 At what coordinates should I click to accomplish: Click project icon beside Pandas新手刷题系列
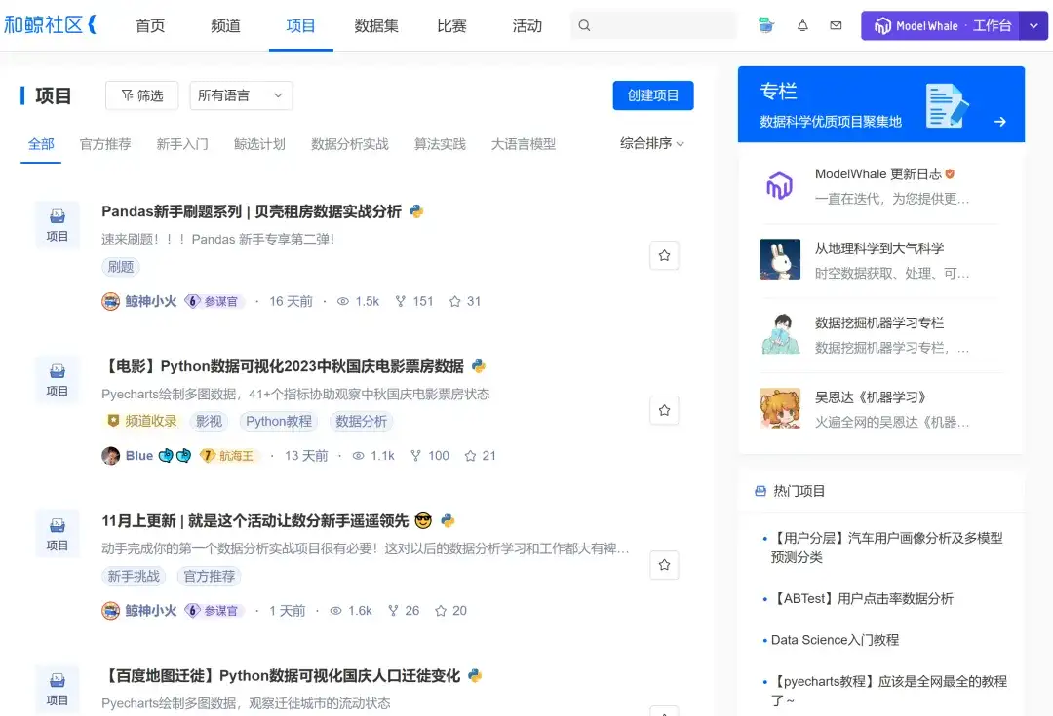coord(58,225)
